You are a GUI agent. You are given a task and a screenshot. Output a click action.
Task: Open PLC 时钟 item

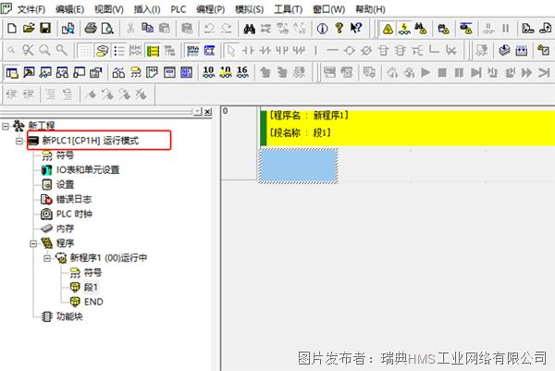[x=74, y=214]
